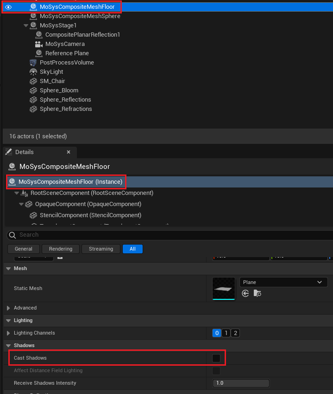Click the '16 actors (1 selected)' status text
333x394 pixels.
pyautogui.click(x=38, y=136)
